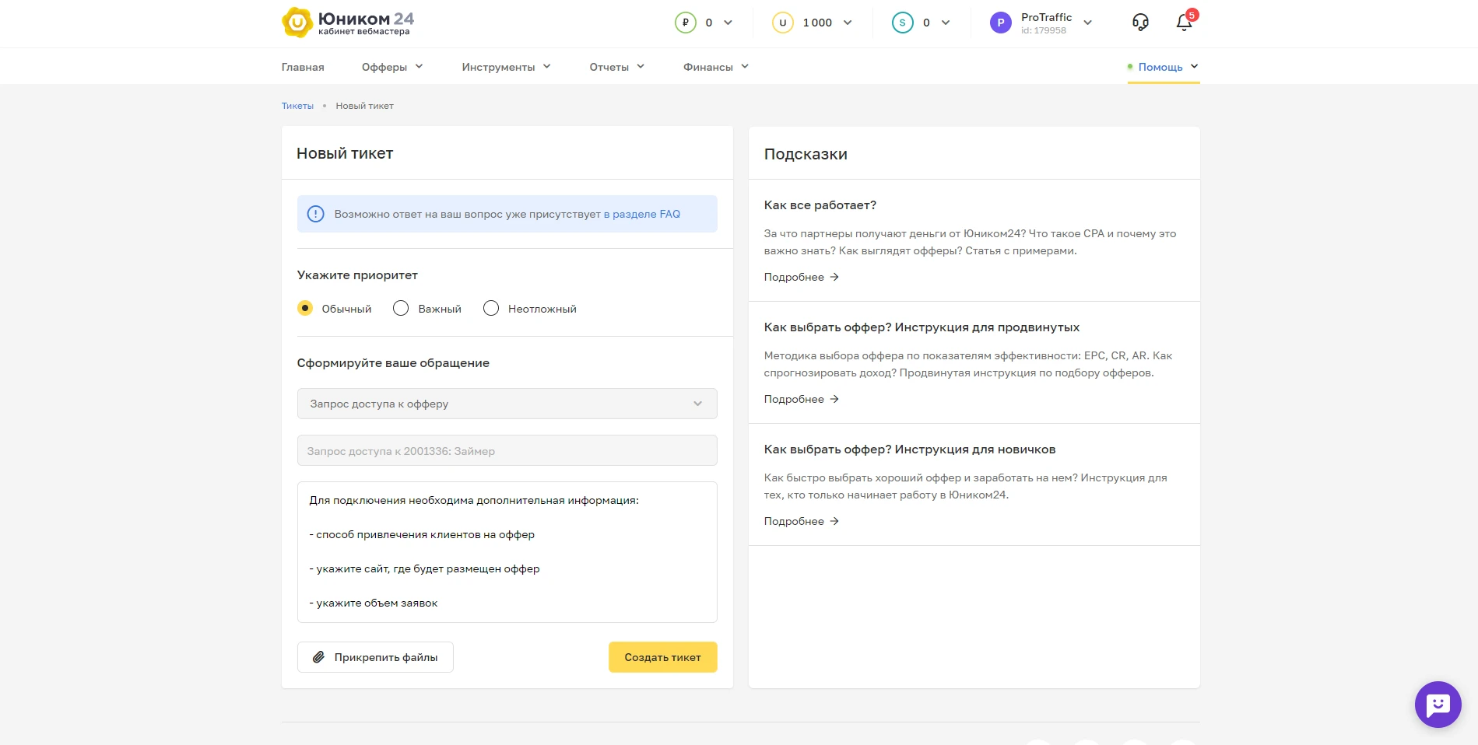This screenshot has height=745, width=1478.
Task: Open the Запрос доступа к офферу dropdown
Action: pyautogui.click(x=507, y=404)
